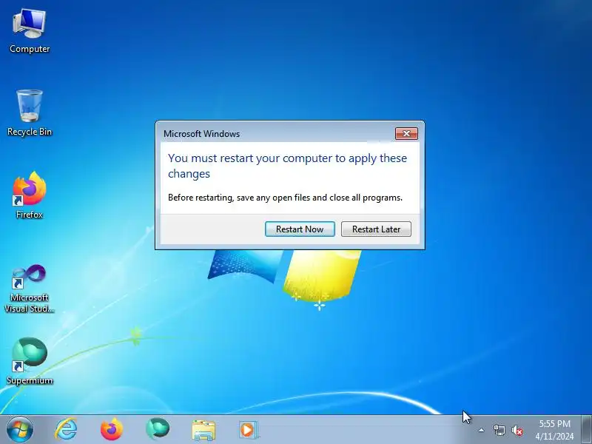592x444 pixels.
Task: Open the Windows Start menu orb
Action: [20, 430]
